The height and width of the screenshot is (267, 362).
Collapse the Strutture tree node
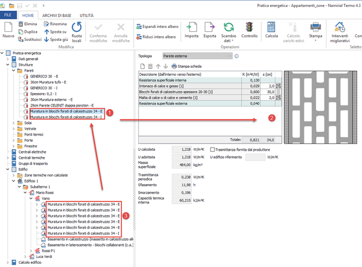point(8,65)
